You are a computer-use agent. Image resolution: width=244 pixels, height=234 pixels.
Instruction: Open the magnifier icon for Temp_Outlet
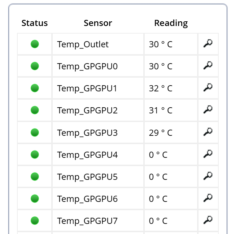[208, 43]
